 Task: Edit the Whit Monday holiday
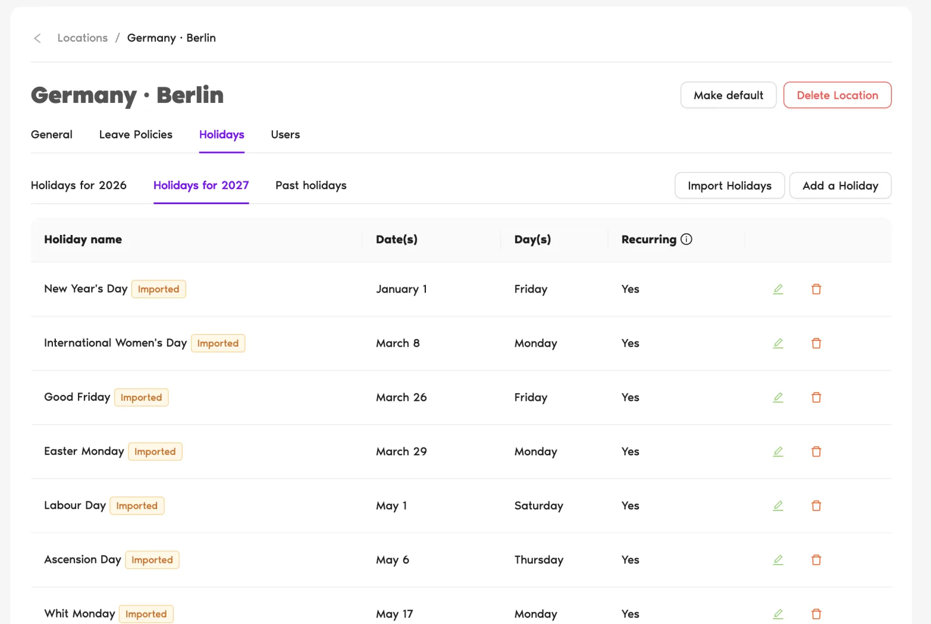pyautogui.click(x=778, y=614)
